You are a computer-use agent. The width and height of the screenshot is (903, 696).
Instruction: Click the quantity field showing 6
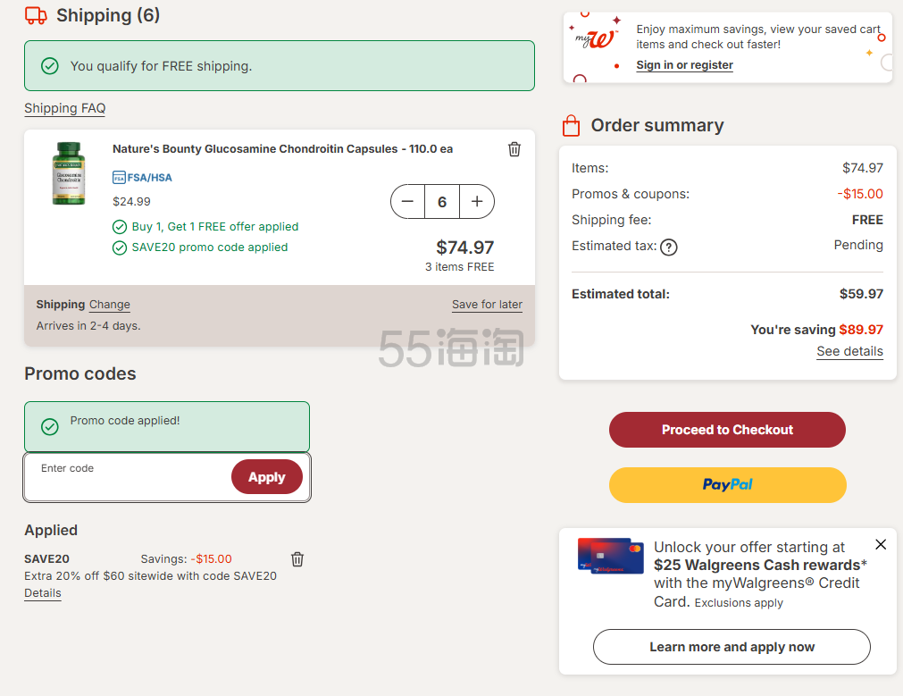442,202
